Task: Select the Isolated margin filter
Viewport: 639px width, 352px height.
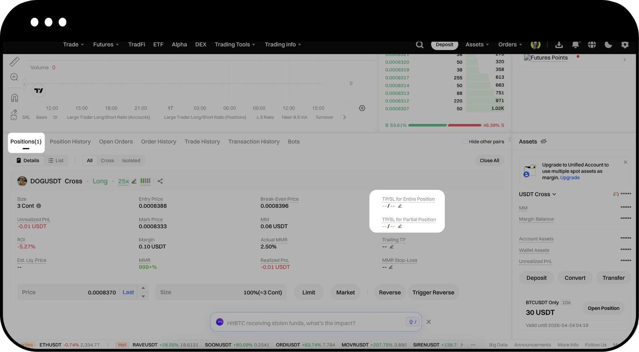Action: (131, 160)
